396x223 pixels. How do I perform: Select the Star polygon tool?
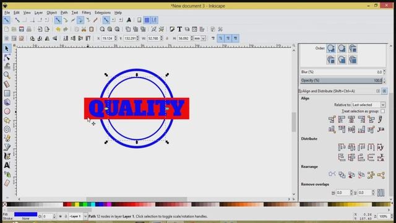pos(7,120)
